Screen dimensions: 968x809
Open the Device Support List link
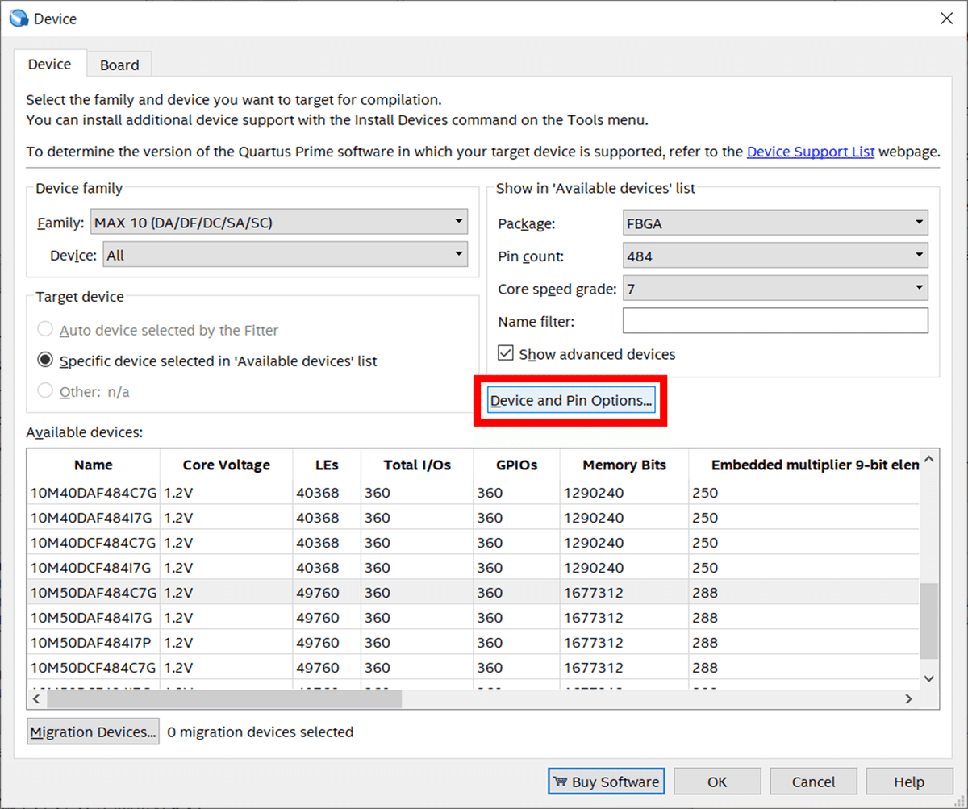[810, 151]
